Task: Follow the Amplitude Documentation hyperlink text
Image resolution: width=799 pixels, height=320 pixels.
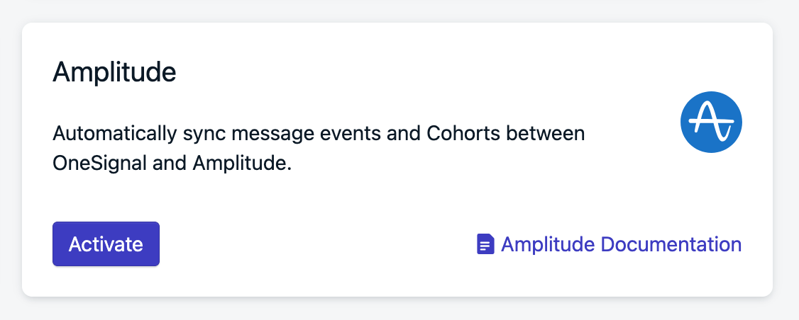Action: tap(621, 244)
